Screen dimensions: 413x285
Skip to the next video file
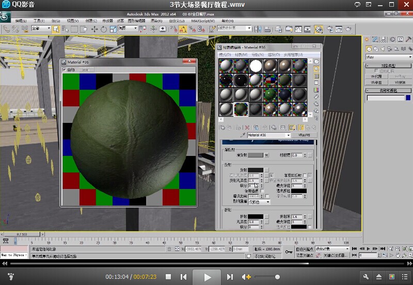230,277
